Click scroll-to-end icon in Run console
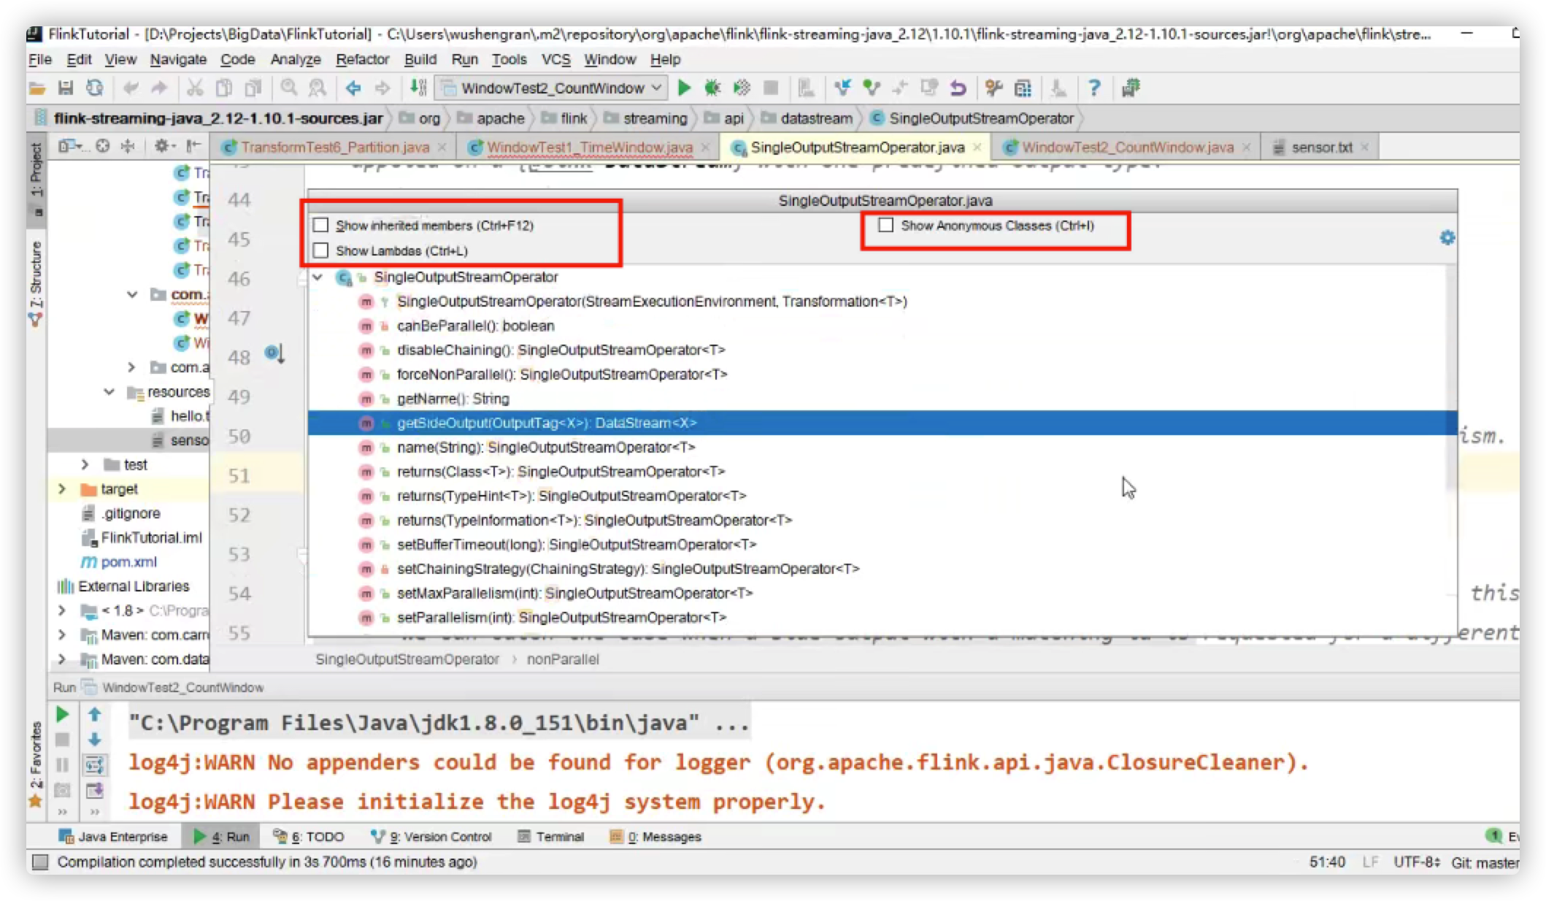Image resolution: width=1546 pixels, height=901 pixels. [x=94, y=790]
